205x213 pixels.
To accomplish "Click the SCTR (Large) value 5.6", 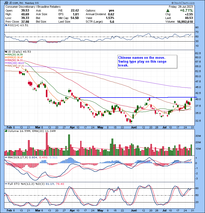I will pyautogui.click(x=112, y=22).
